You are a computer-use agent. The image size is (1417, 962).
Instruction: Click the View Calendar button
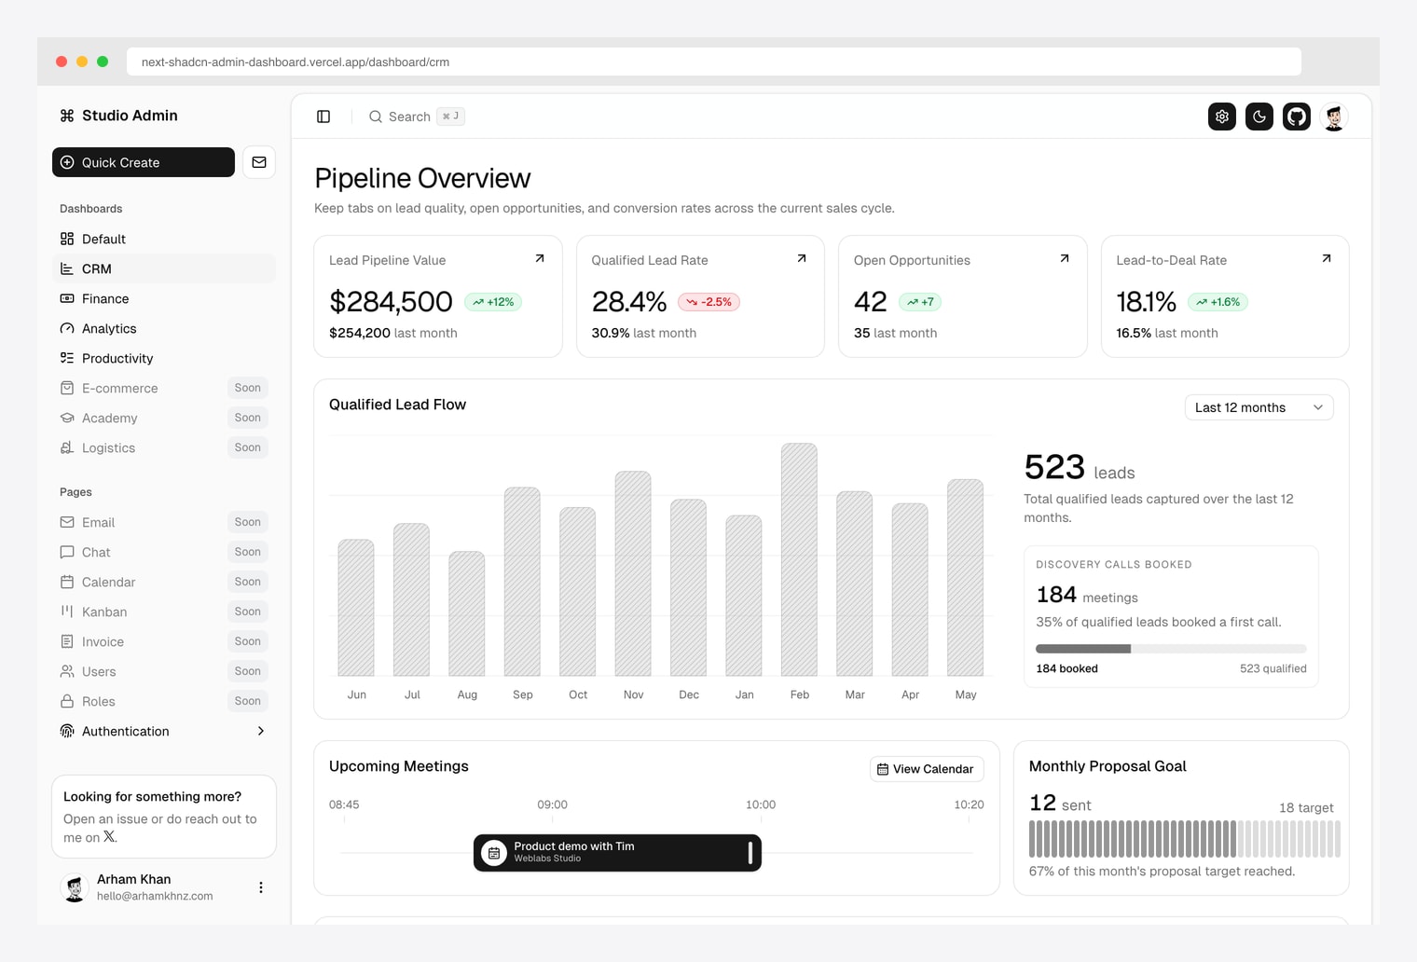(927, 769)
